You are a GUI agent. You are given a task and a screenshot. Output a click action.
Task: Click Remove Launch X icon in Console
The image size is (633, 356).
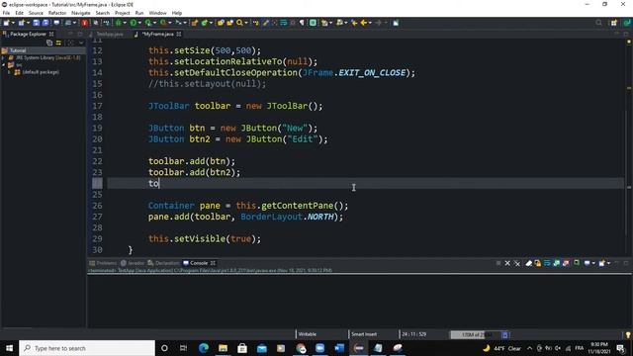click(507, 263)
